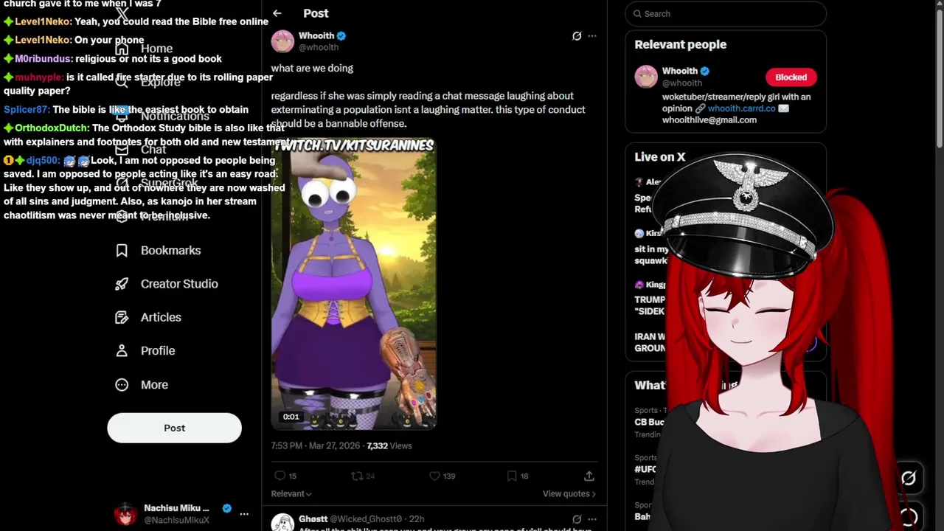
Task: Expand the Relevant replies sort dropdown
Action: click(291, 494)
